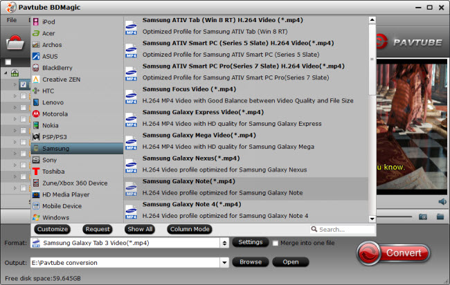Select the Windows device category
This screenshot has height=285, width=450.
[77, 217]
